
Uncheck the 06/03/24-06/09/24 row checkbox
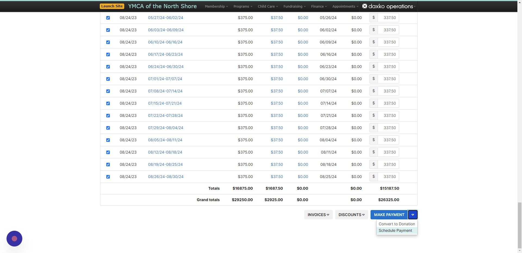pyautogui.click(x=108, y=30)
